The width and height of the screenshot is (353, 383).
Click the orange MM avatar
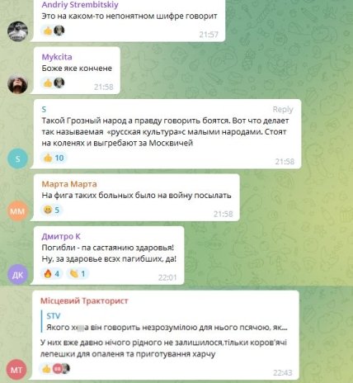(x=17, y=211)
